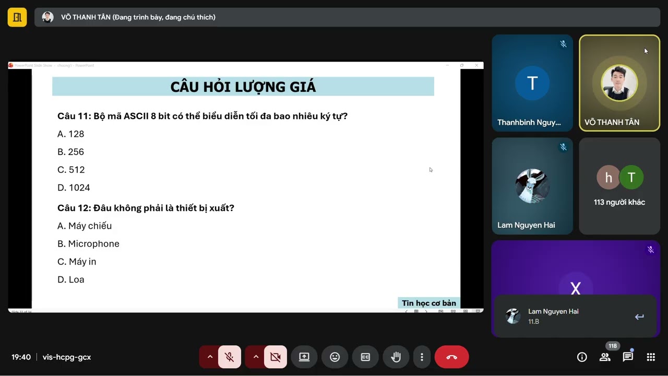Select answer C. 512
Screen dimensions: 668x376
(71, 170)
